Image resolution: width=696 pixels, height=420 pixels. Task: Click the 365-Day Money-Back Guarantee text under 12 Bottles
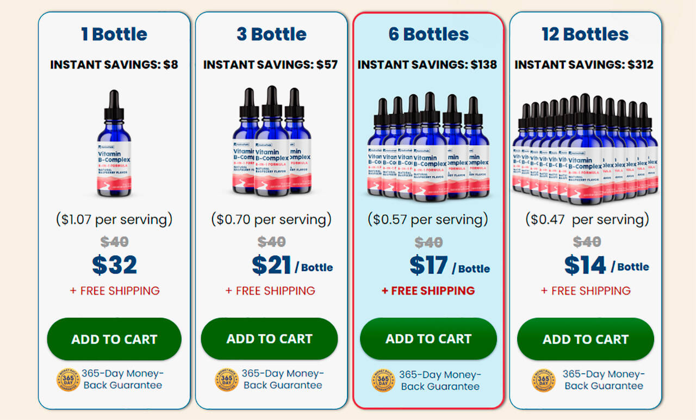pos(604,380)
